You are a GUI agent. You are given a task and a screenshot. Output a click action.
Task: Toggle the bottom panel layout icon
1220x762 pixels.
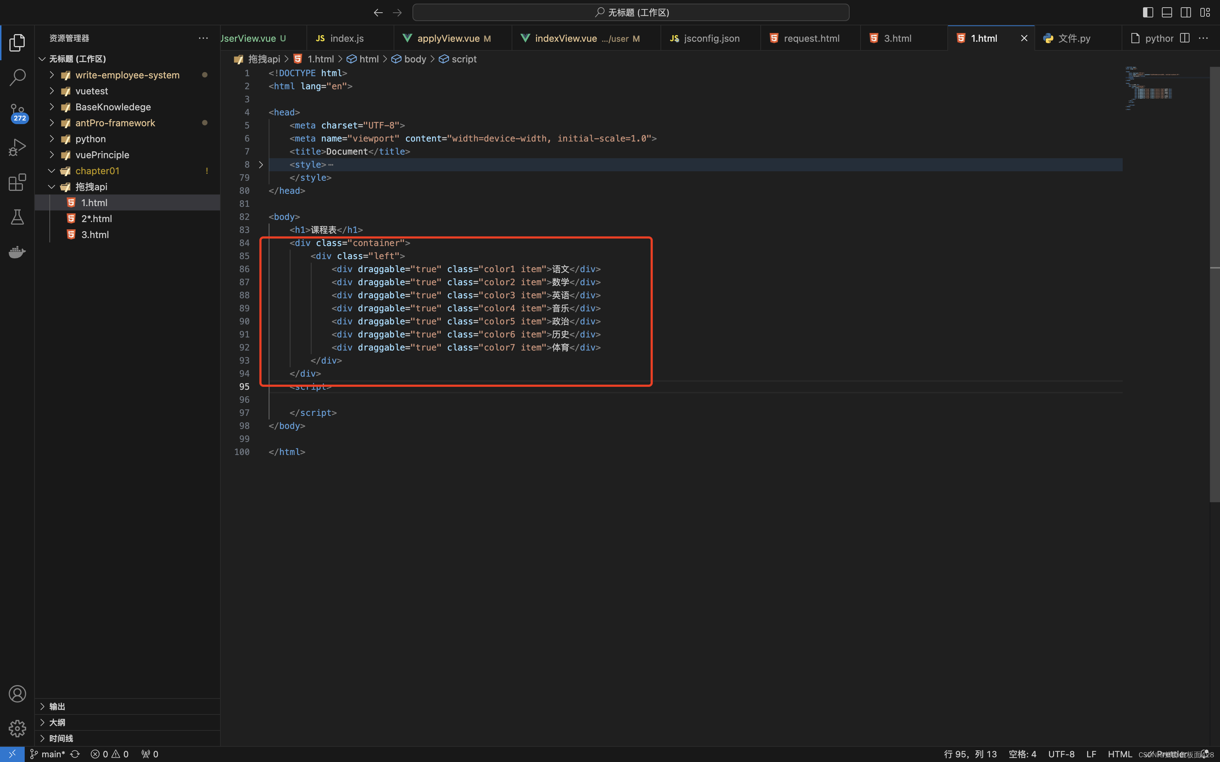[1167, 13]
